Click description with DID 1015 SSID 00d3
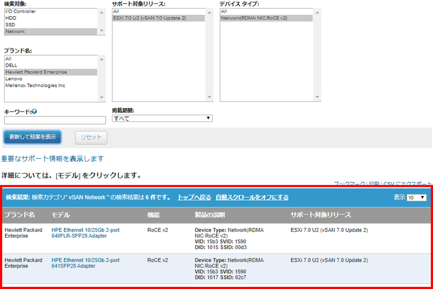Image resolution: width=433 pixels, height=289 pixels. pos(229,239)
